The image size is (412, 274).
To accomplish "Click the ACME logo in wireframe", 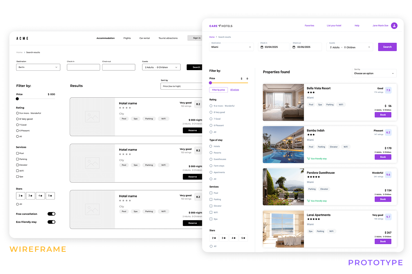I will [x=22, y=38].
